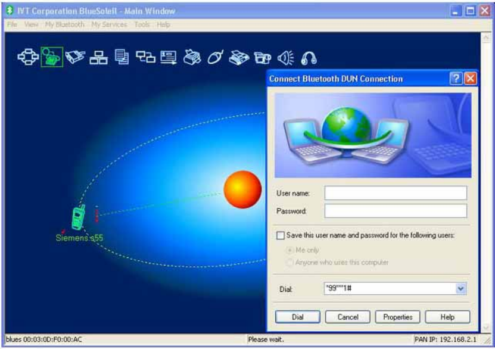Image resolution: width=495 pixels, height=349 pixels.
Task: Select the LAN Access network icon
Action: 98,58
